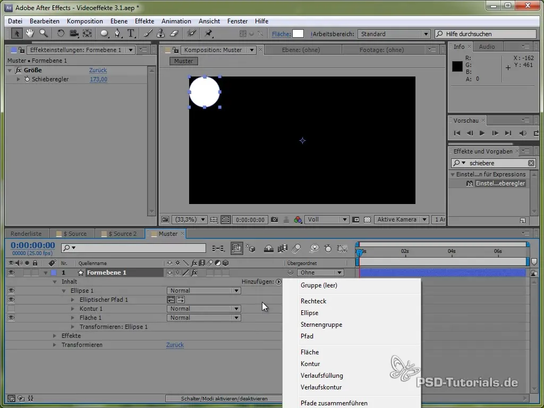Click Zurück link in Transformieren row
This screenshot has height=408, width=544.
175,345
